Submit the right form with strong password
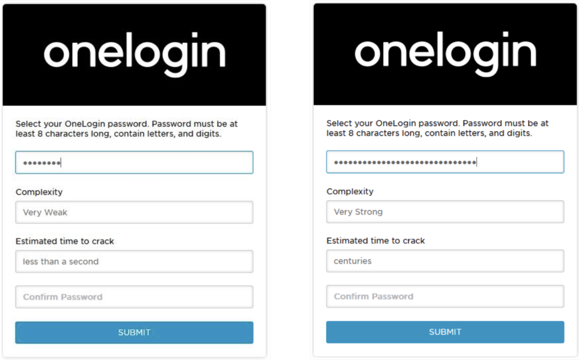579x362 pixels. [x=445, y=332]
